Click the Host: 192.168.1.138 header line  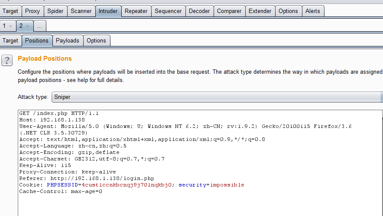click(x=52, y=120)
